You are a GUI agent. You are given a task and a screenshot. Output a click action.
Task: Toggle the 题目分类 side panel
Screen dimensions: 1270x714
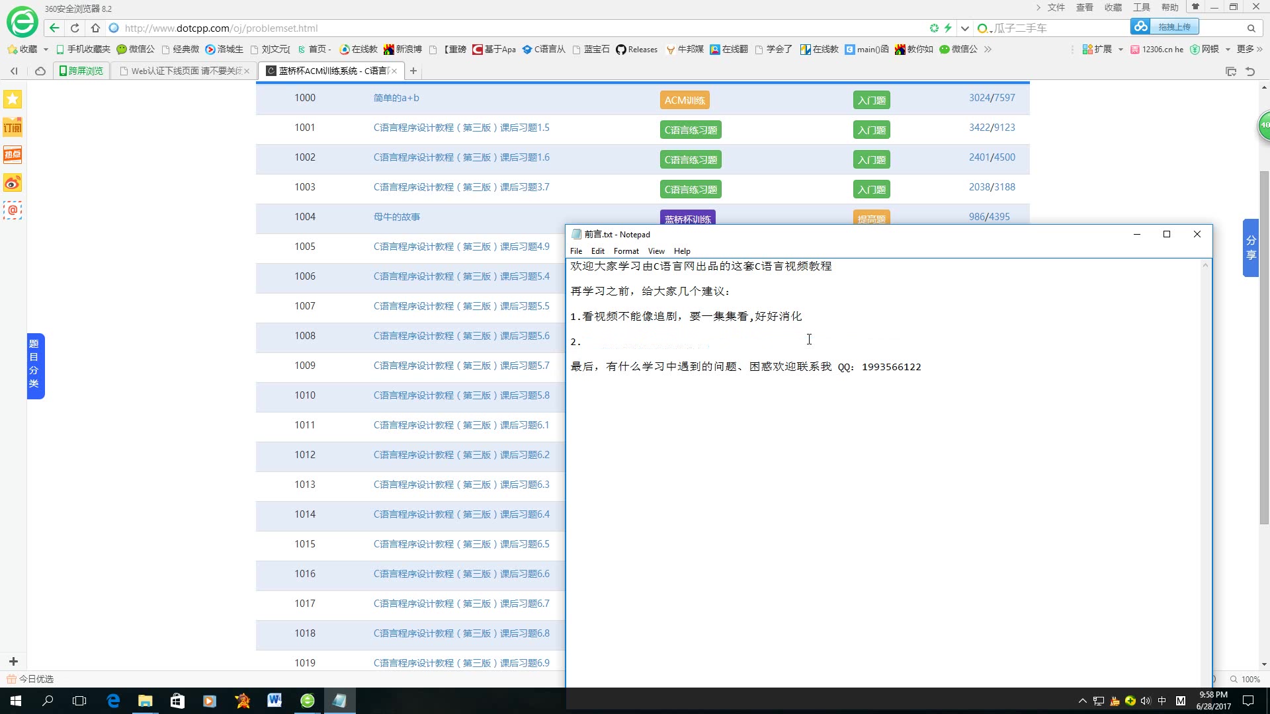tap(36, 366)
